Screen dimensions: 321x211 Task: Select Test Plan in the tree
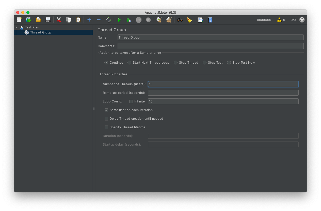[x=32, y=27]
